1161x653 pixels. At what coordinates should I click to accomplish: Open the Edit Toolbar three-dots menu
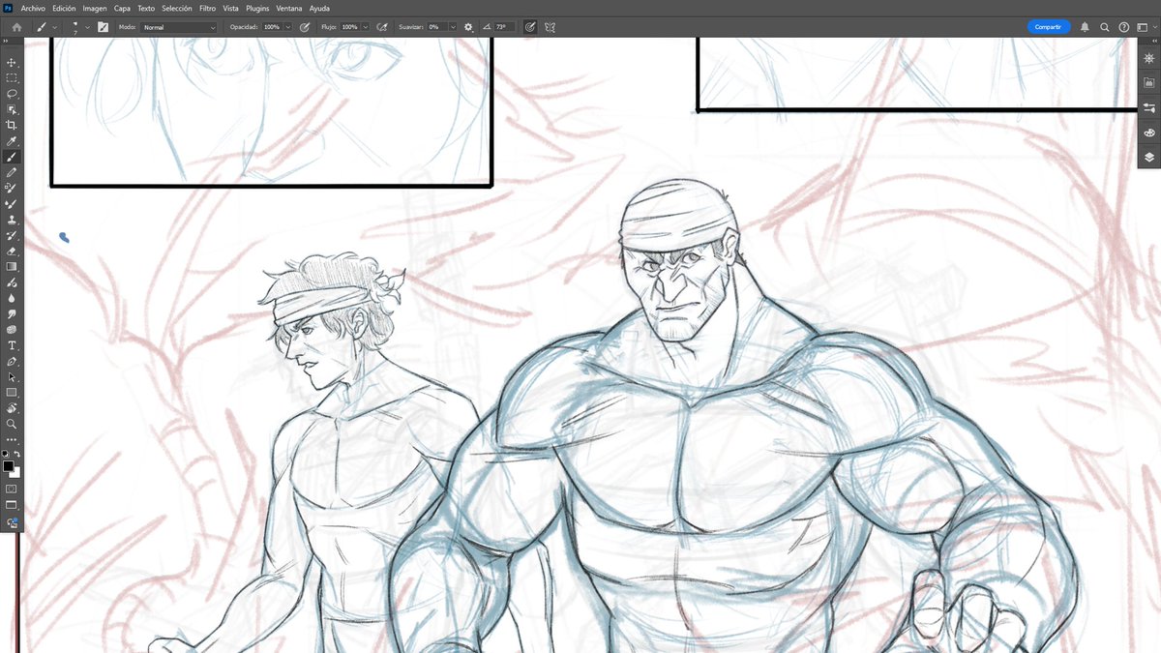coord(12,440)
